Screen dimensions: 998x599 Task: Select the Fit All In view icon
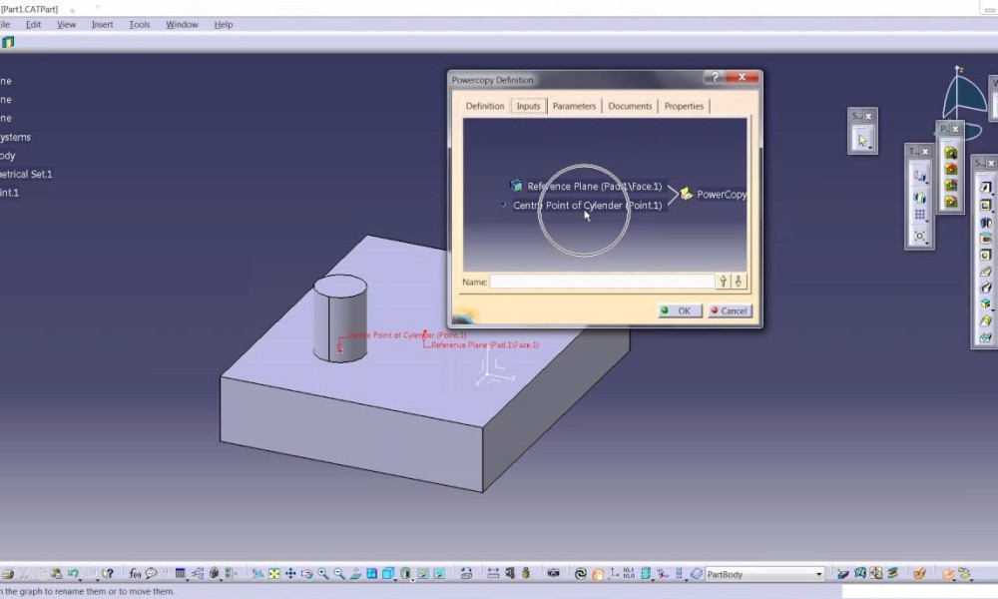[274, 573]
